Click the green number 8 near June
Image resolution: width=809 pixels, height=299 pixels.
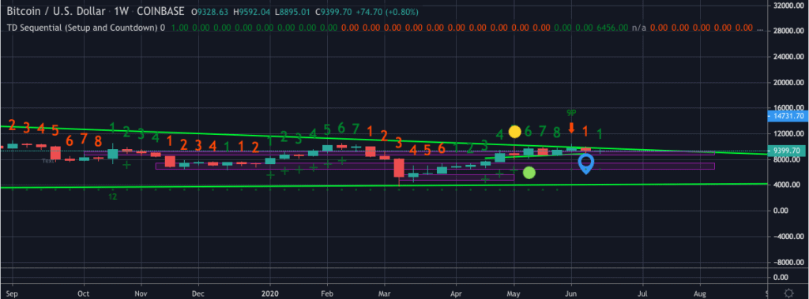click(556, 133)
